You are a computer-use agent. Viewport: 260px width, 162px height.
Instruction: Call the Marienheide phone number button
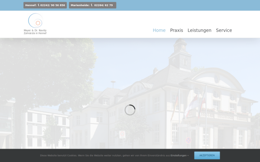coord(93,5)
